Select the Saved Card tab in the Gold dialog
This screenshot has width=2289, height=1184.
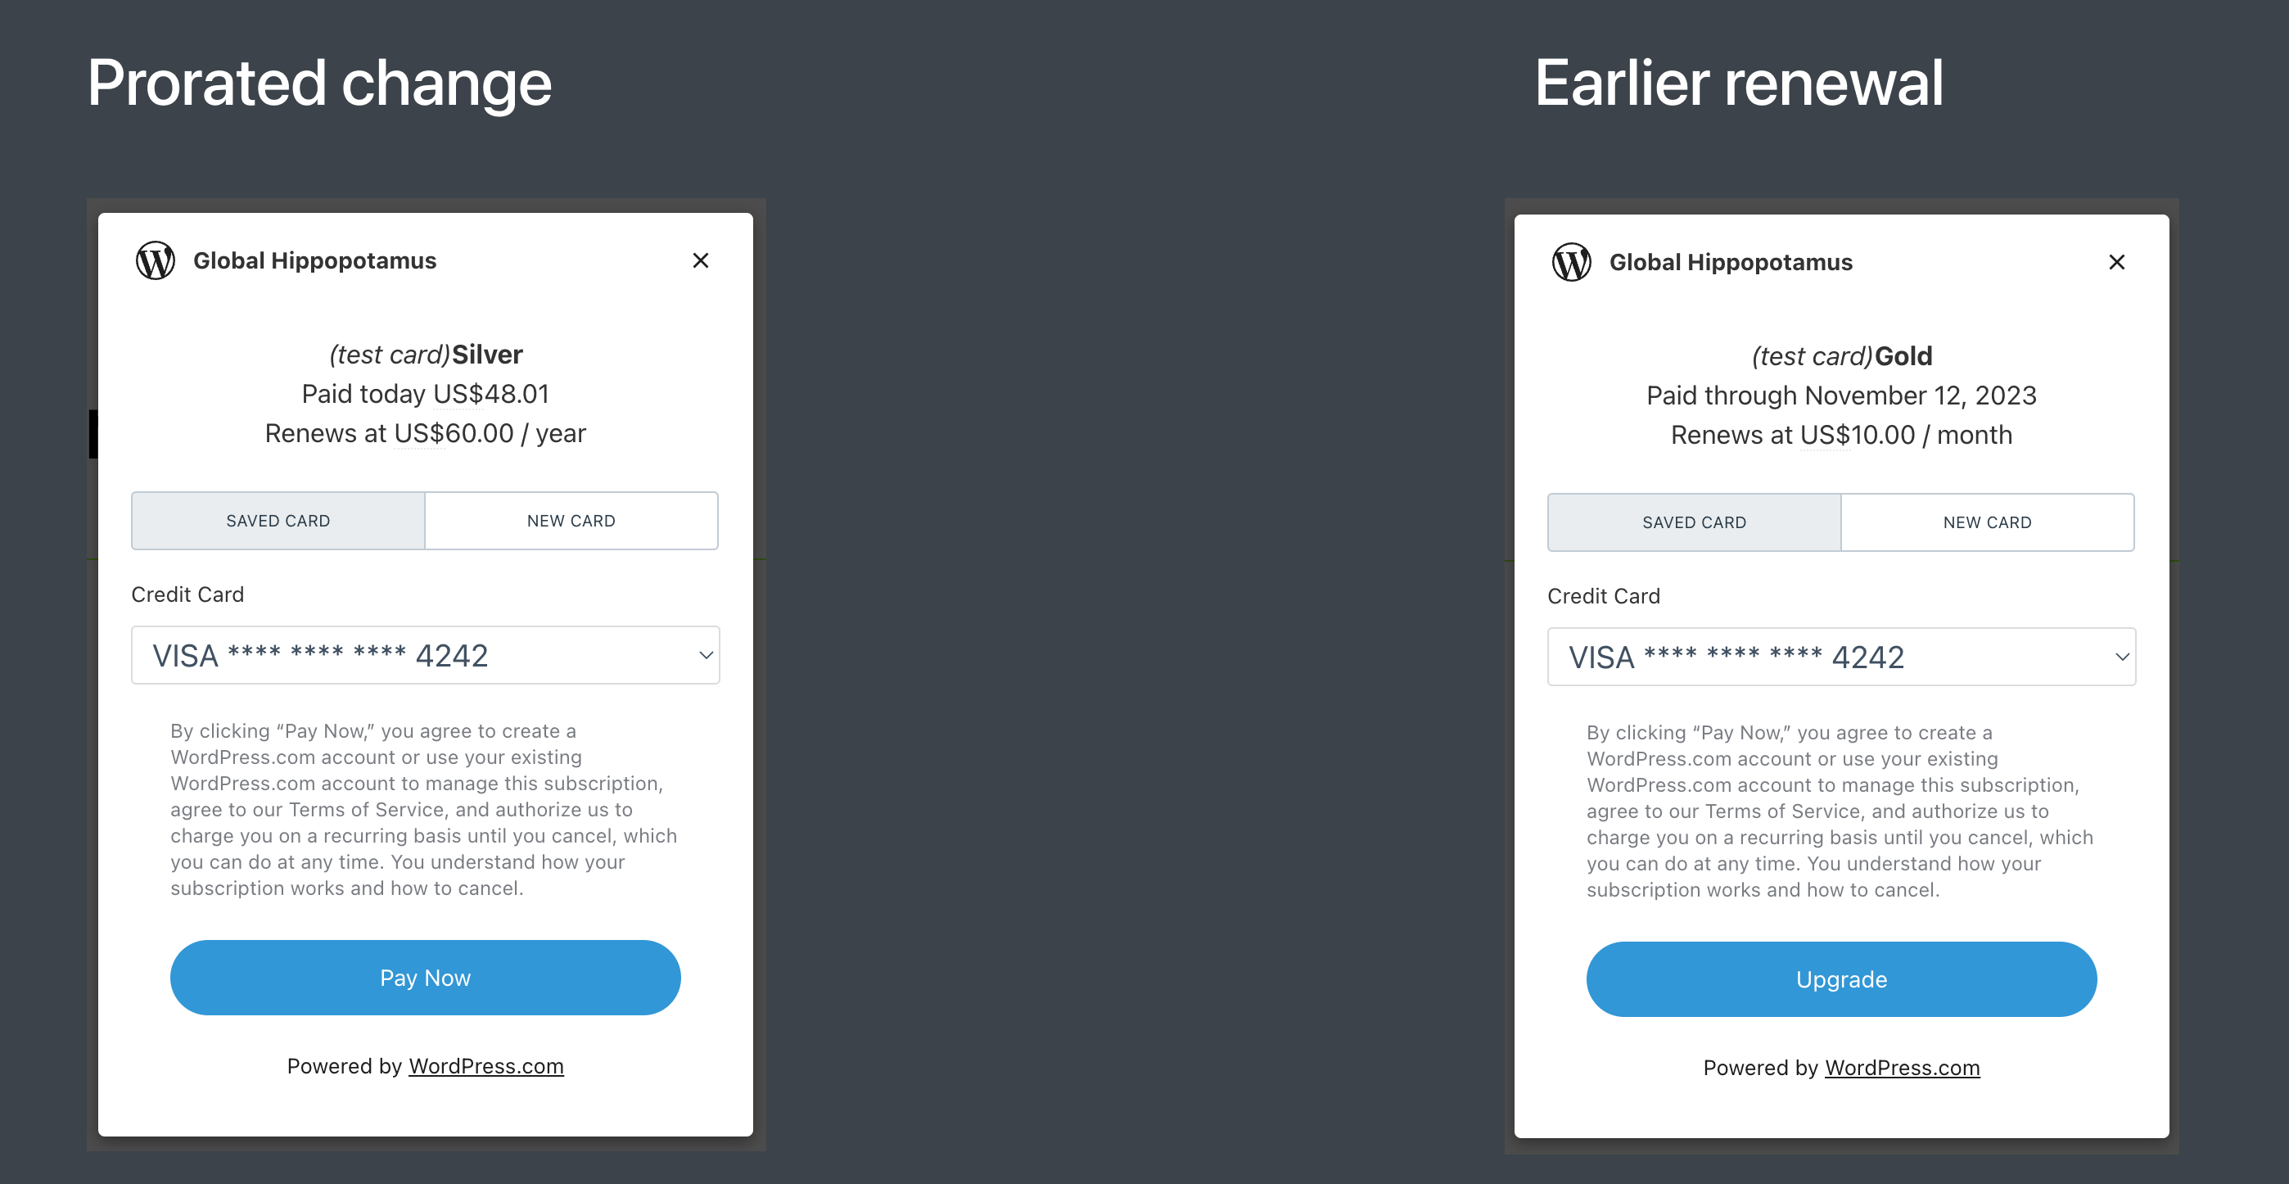1693,522
